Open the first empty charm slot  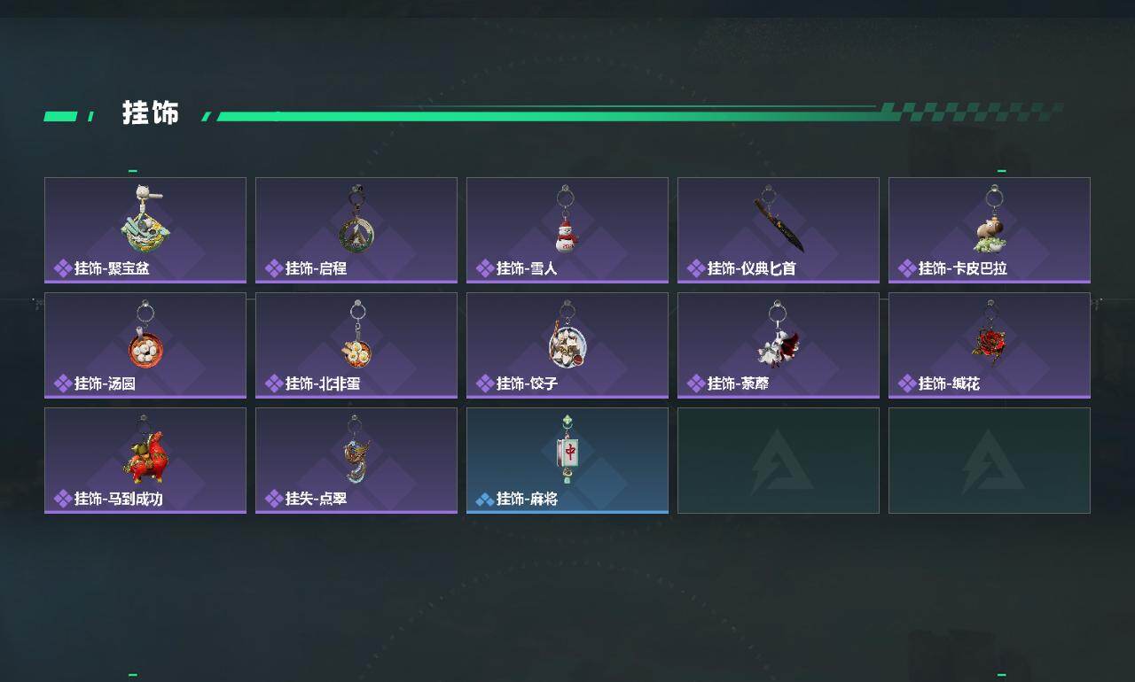[779, 461]
